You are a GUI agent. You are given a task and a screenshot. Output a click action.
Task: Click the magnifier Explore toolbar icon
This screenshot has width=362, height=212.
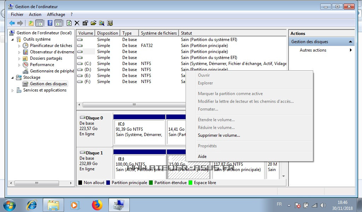[x=101, y=23]
